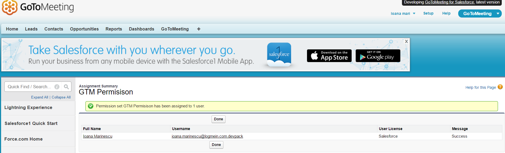Click the Full Name column header

pos(92,129)
